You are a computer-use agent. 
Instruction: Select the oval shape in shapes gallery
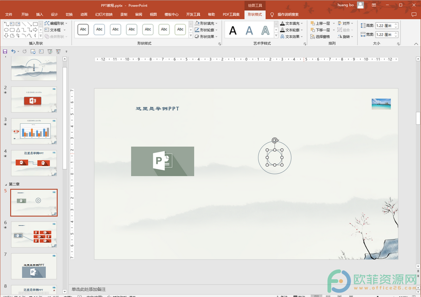6,30
